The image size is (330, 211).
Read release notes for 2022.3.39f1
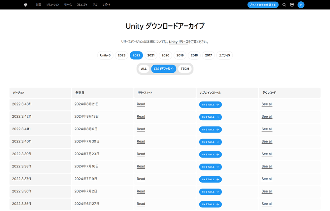click(x=141, y=154)
